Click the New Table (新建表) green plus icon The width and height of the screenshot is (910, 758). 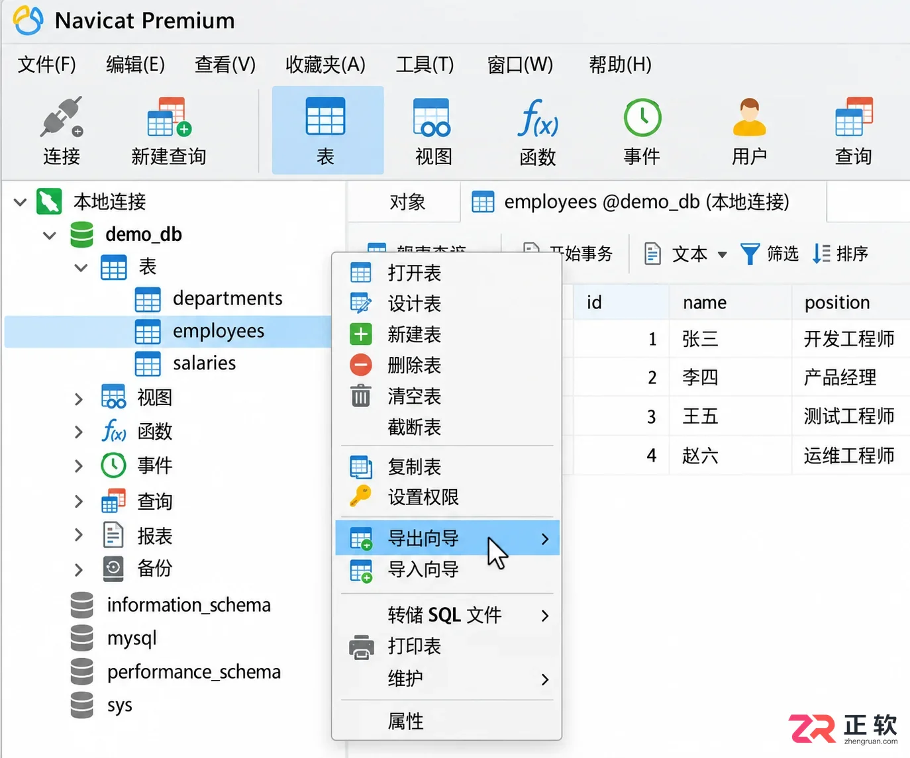click(360, 334)
